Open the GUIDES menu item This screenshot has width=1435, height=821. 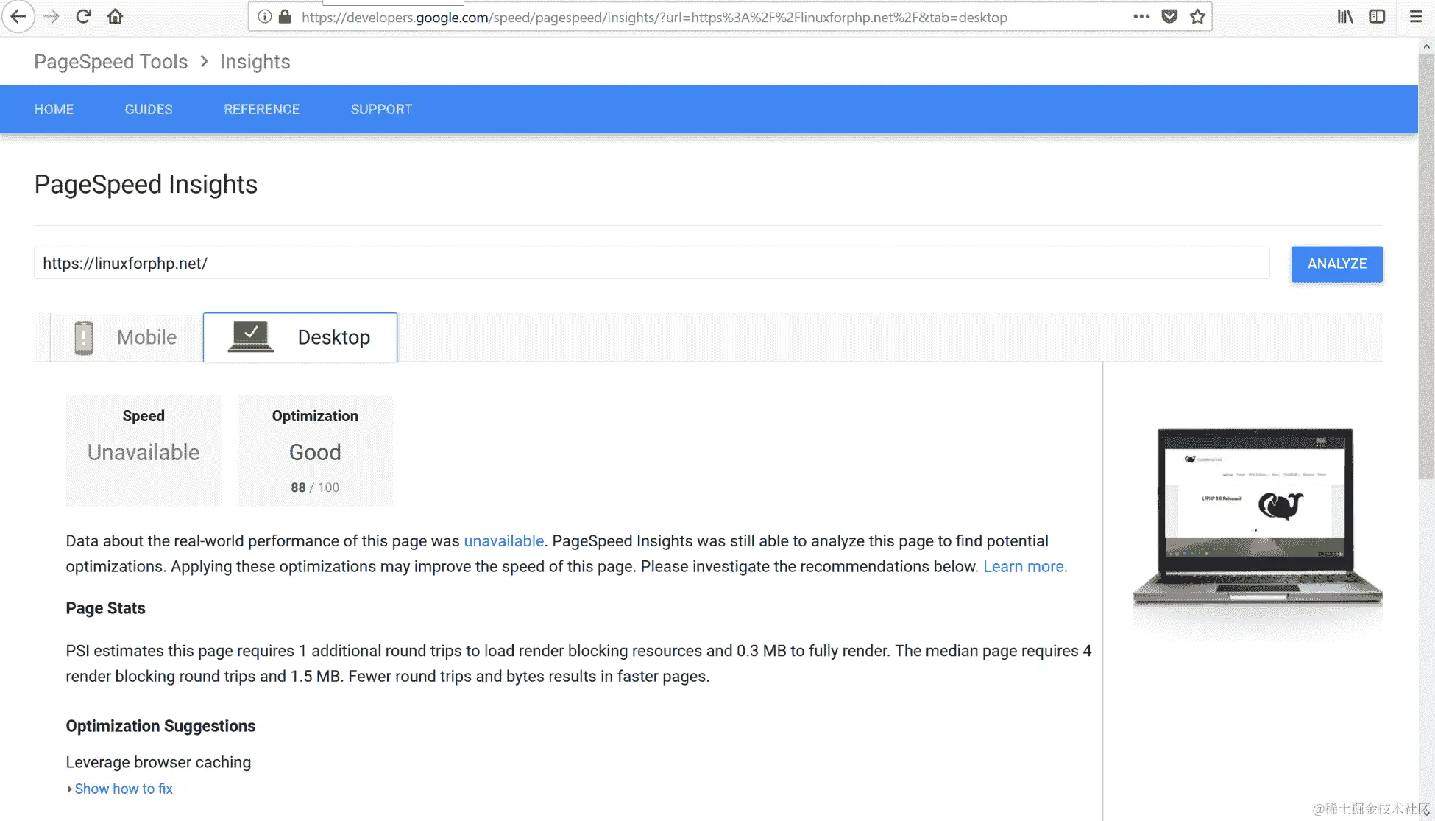point(149,109)
